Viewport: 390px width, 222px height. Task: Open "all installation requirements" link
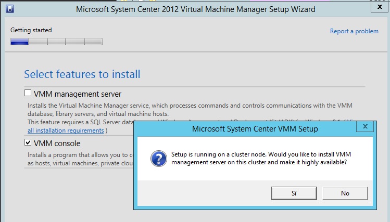[66, 130]
